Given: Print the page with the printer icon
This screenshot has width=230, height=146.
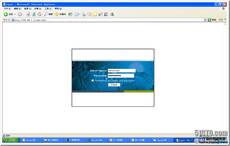Looking at the screenshot, I should (x=84, y=14).
